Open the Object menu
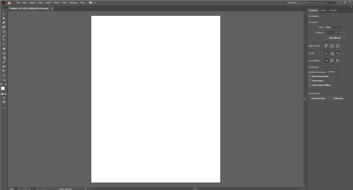 point(32,3)
